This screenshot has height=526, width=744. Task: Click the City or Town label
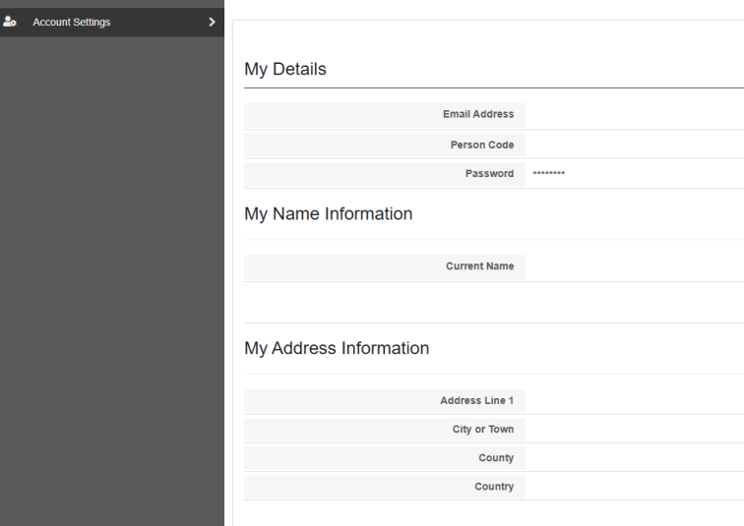pyautogui.click(x=483, y=430)
